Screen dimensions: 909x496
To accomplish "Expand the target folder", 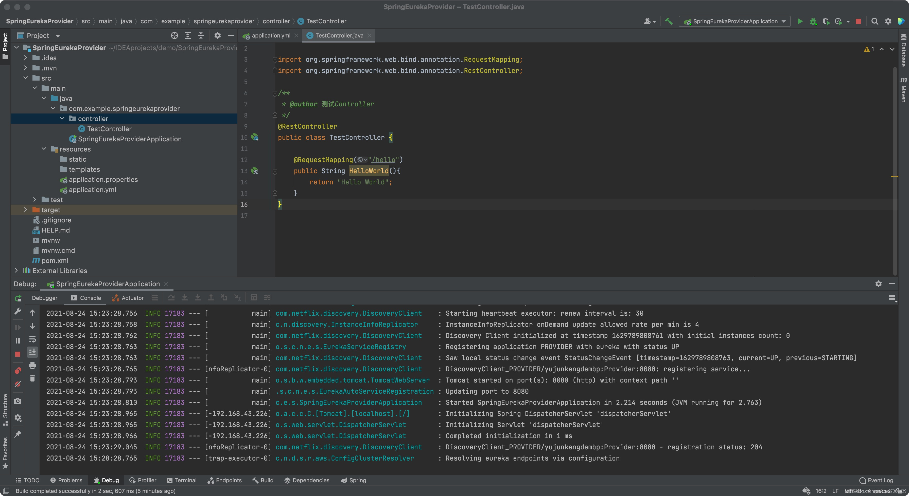I will [x=25, y=210].
